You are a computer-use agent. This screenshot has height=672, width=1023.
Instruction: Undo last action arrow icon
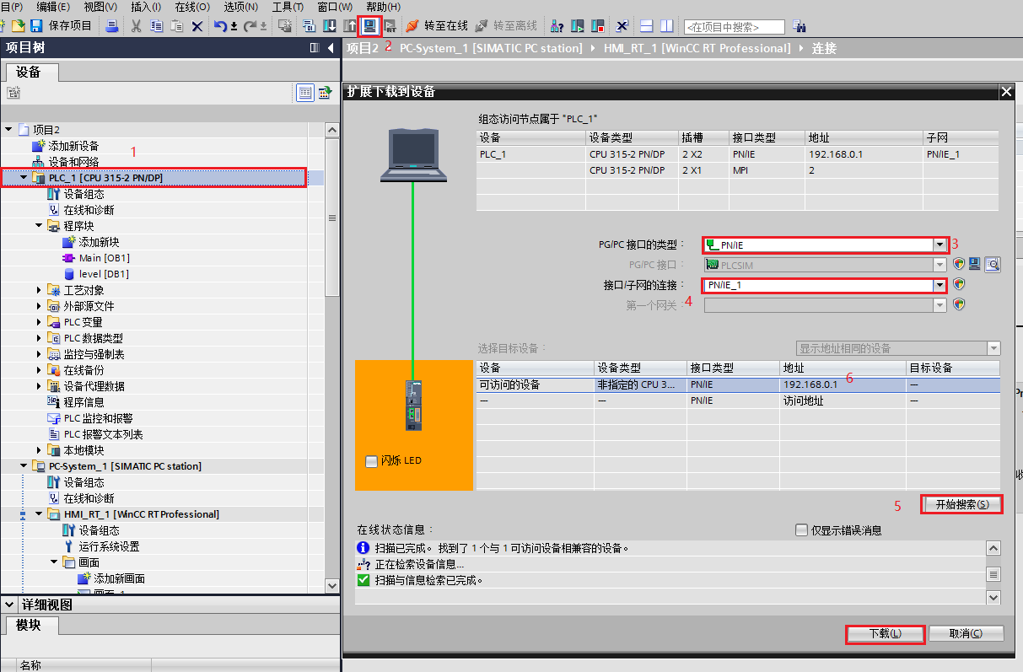pyautogui.click(x=219, y=26)
